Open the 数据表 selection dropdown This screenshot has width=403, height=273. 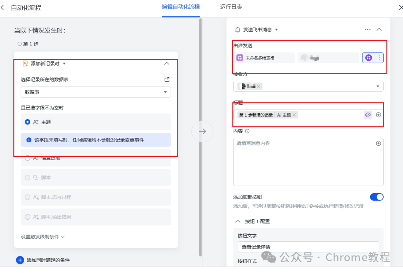click(96, 92)
